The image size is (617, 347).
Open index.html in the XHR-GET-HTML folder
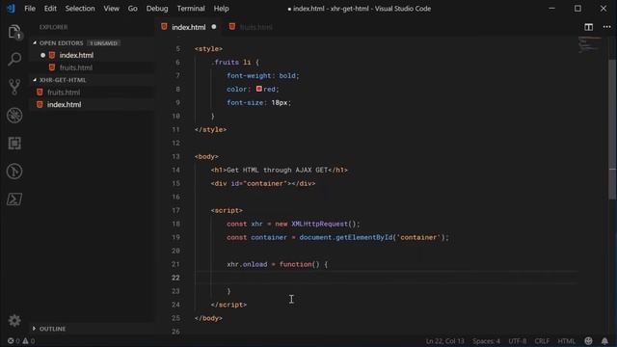[65, 104]
